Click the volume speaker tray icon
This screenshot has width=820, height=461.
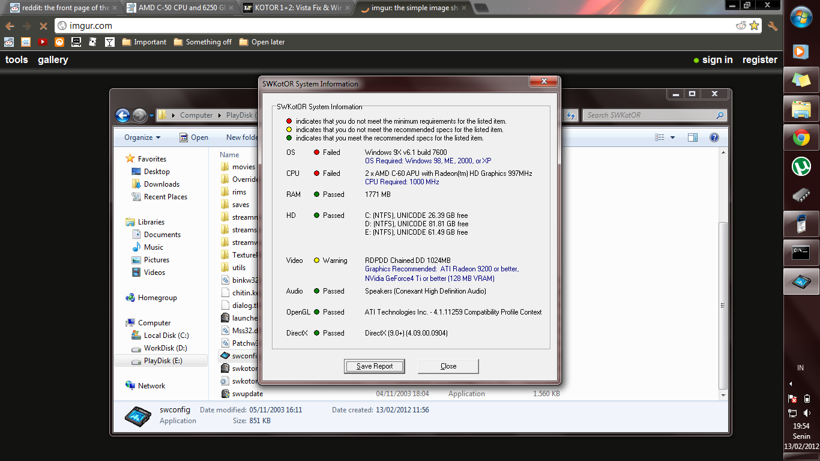tap(807, 413)
